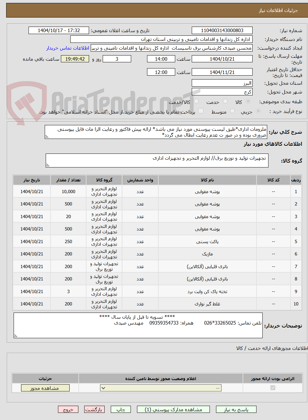Click quantity 20 in row 3
Image resolution: width=308 pixels, height=420 pixels.
click(68, 216)
